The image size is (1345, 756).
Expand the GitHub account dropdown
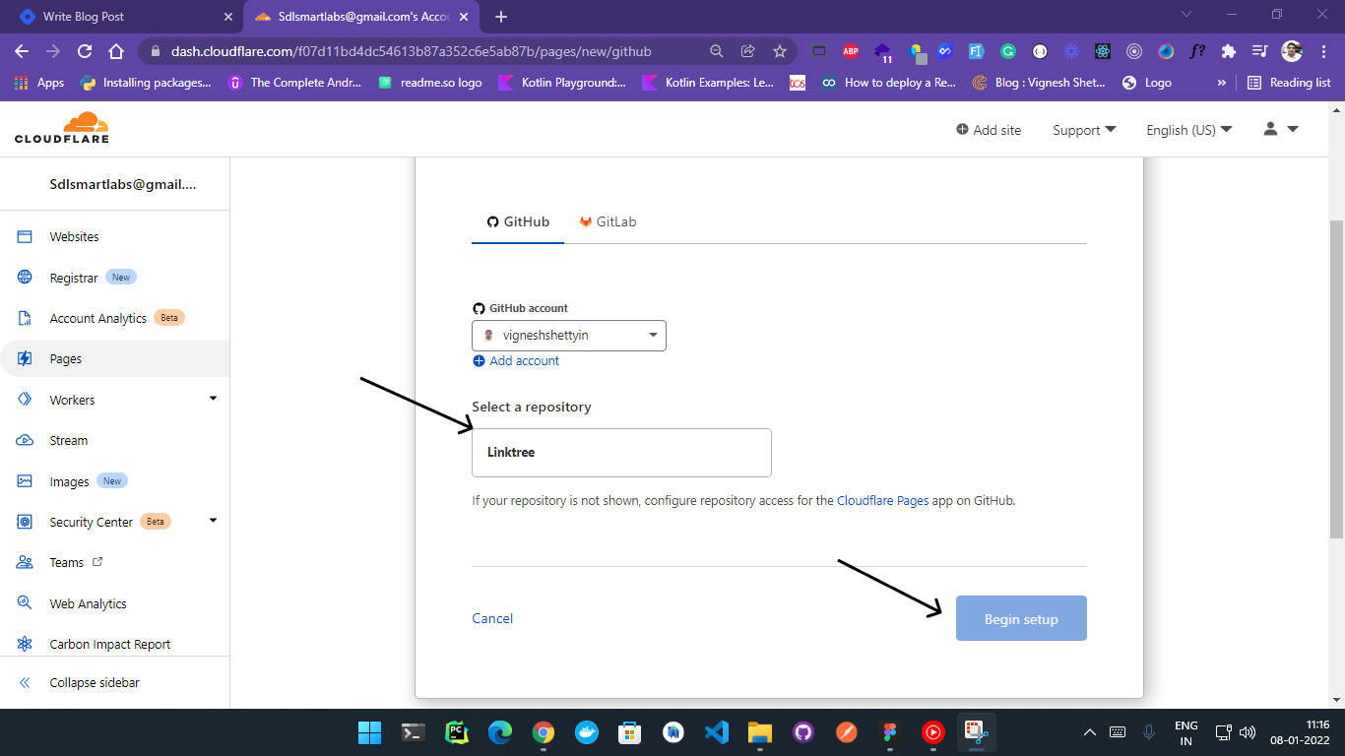point(569,336)
